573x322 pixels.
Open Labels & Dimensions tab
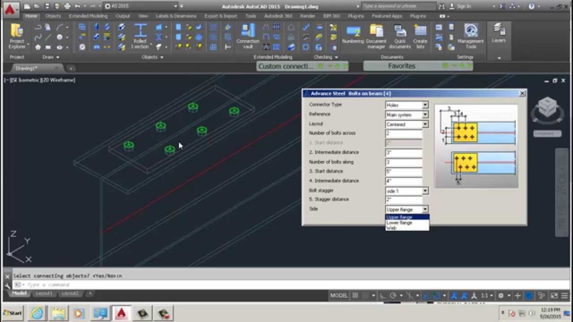tap(176, 16)
